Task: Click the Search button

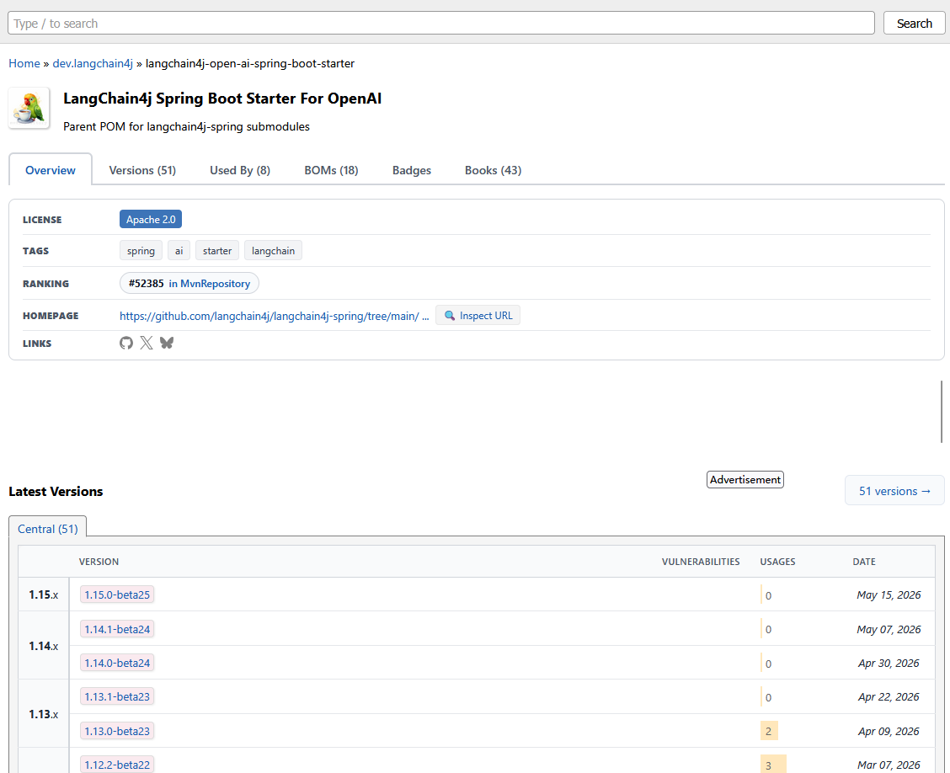Action: tap(915, 23)
